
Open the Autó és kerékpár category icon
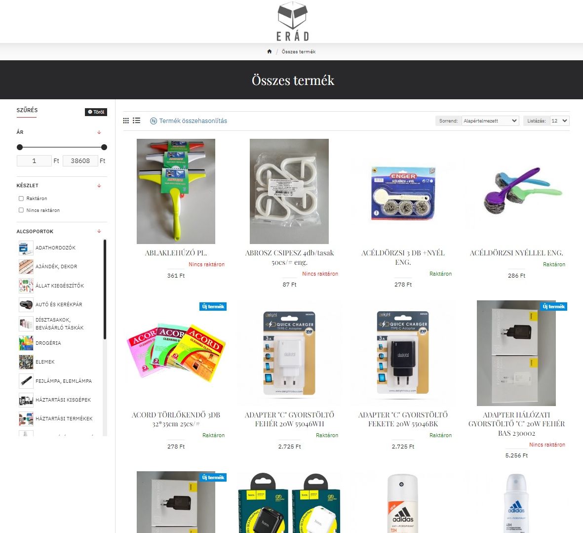pos(26,305)
